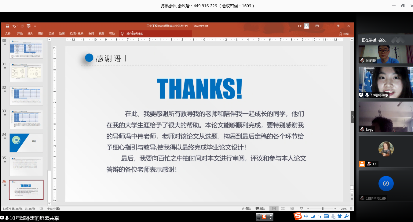Image resolution: width=413 pixels, height=222 pixels.
Task: Select slide 34 thumbnail titled 总结
Action: tap(26, 143)
